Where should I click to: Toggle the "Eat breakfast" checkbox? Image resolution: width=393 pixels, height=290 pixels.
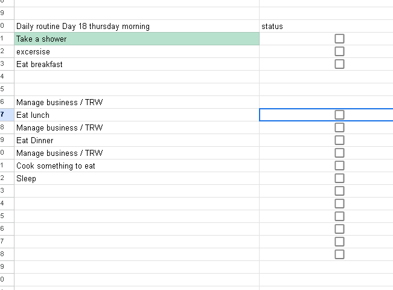pyautogui.click(x=339, y=64)
